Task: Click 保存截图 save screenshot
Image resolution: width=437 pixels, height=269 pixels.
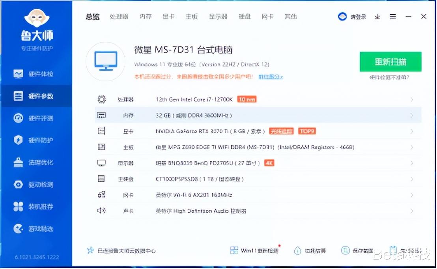Action: pyautogui.click(x=357, y=250)
